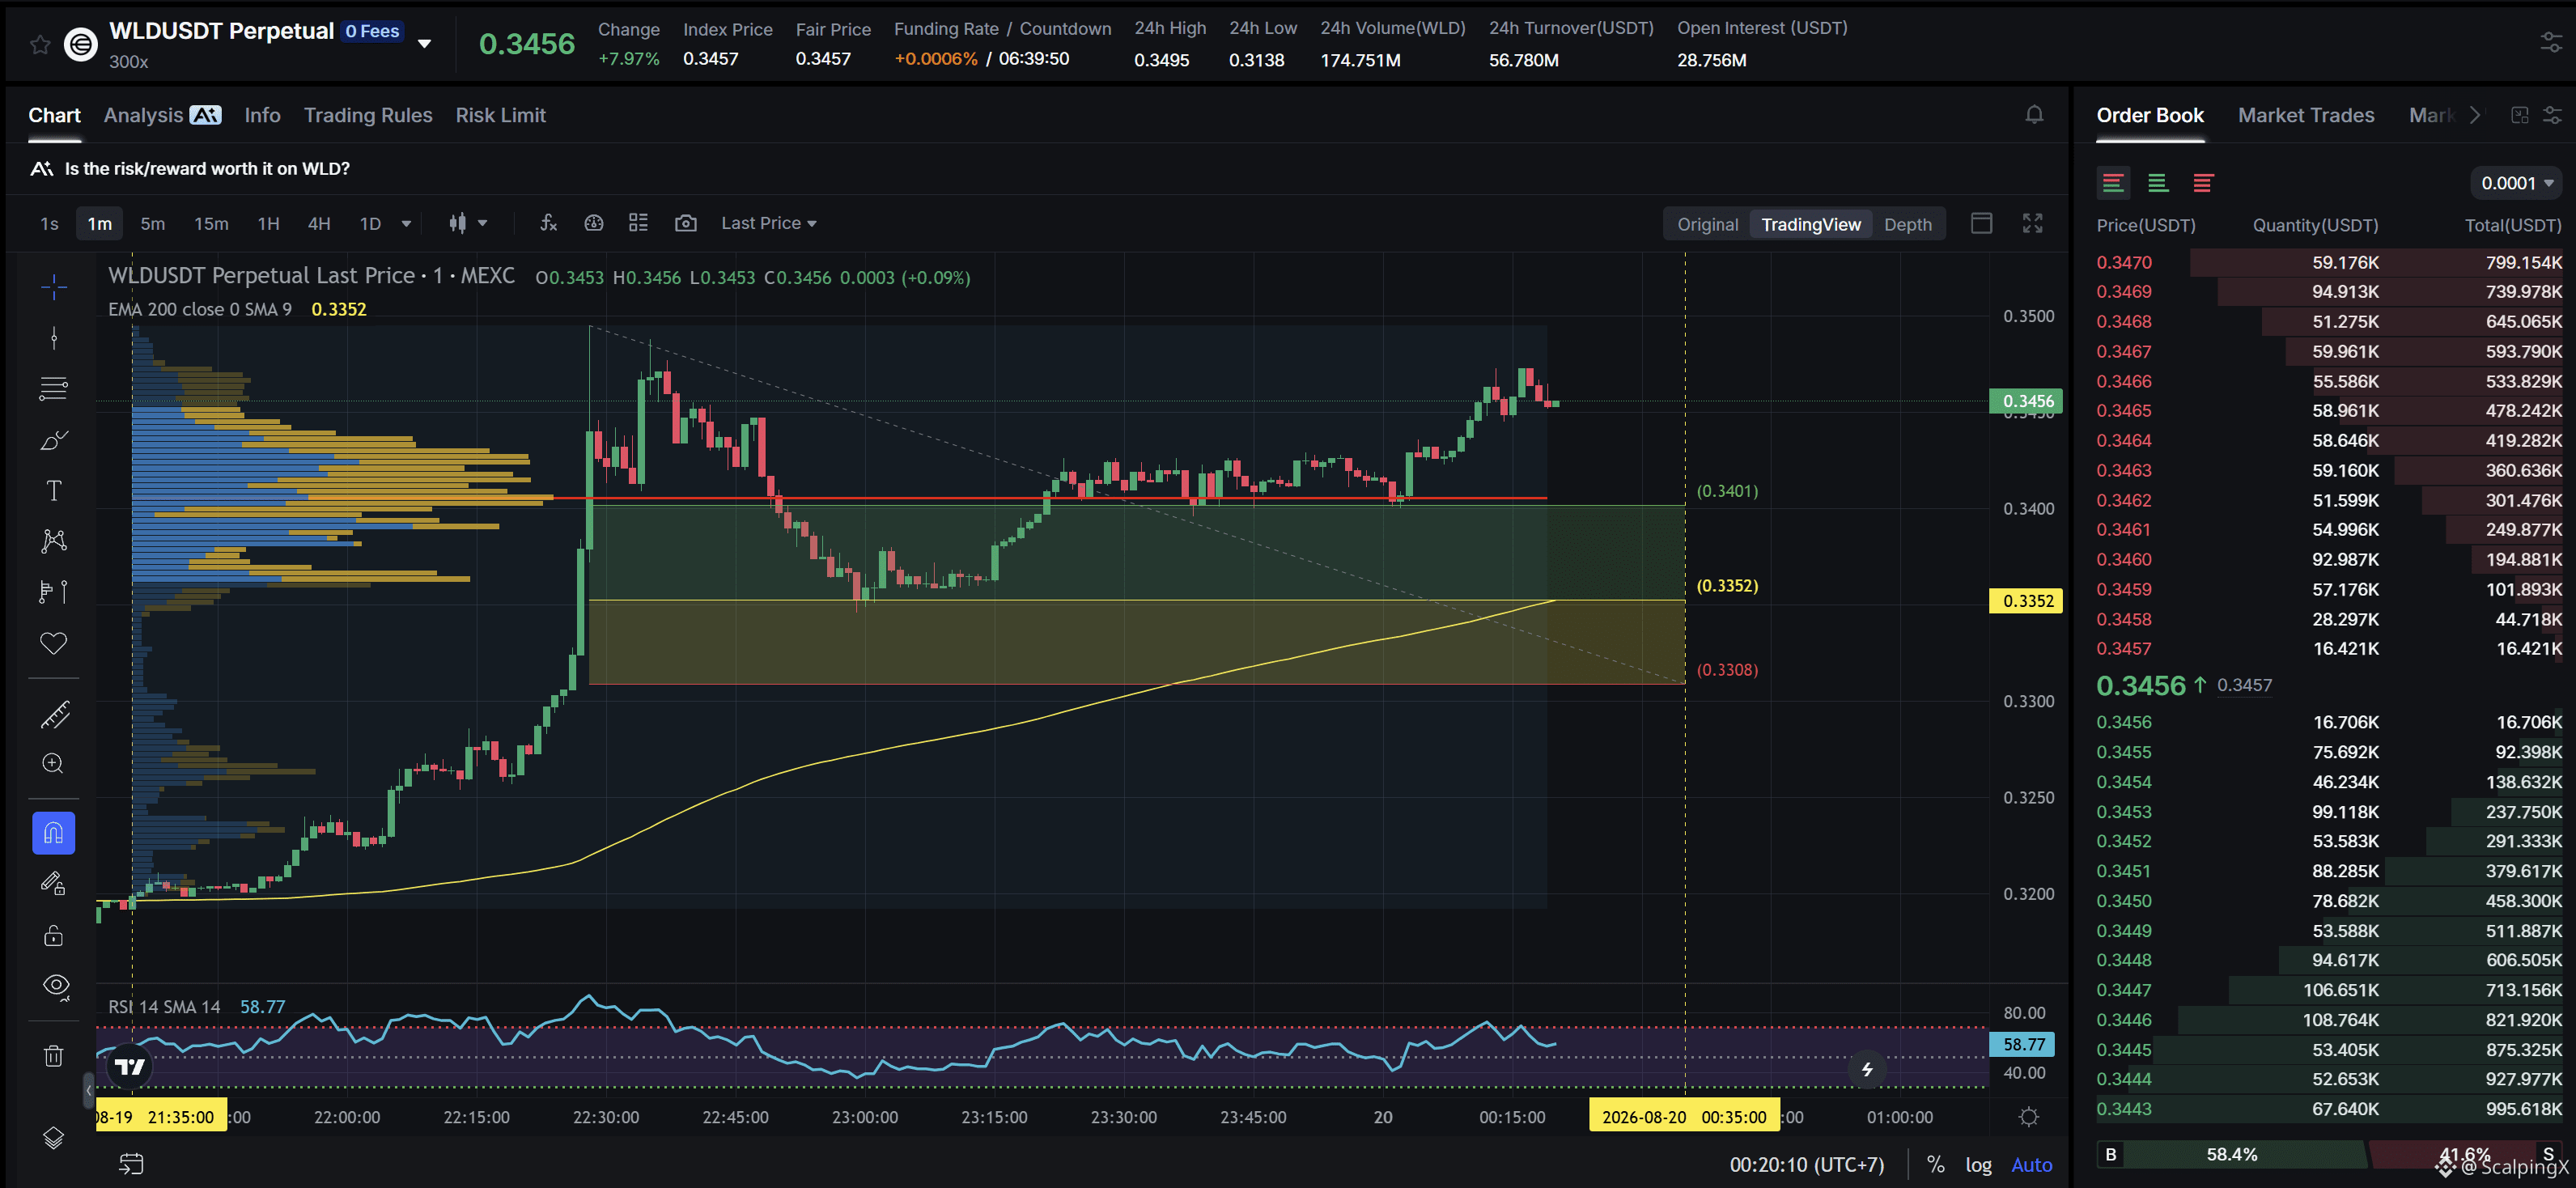The width and height of the screenshot is (2576, 1188).
Task: Expand the collapsed left panel handle
Action: tap(88, 1090)
